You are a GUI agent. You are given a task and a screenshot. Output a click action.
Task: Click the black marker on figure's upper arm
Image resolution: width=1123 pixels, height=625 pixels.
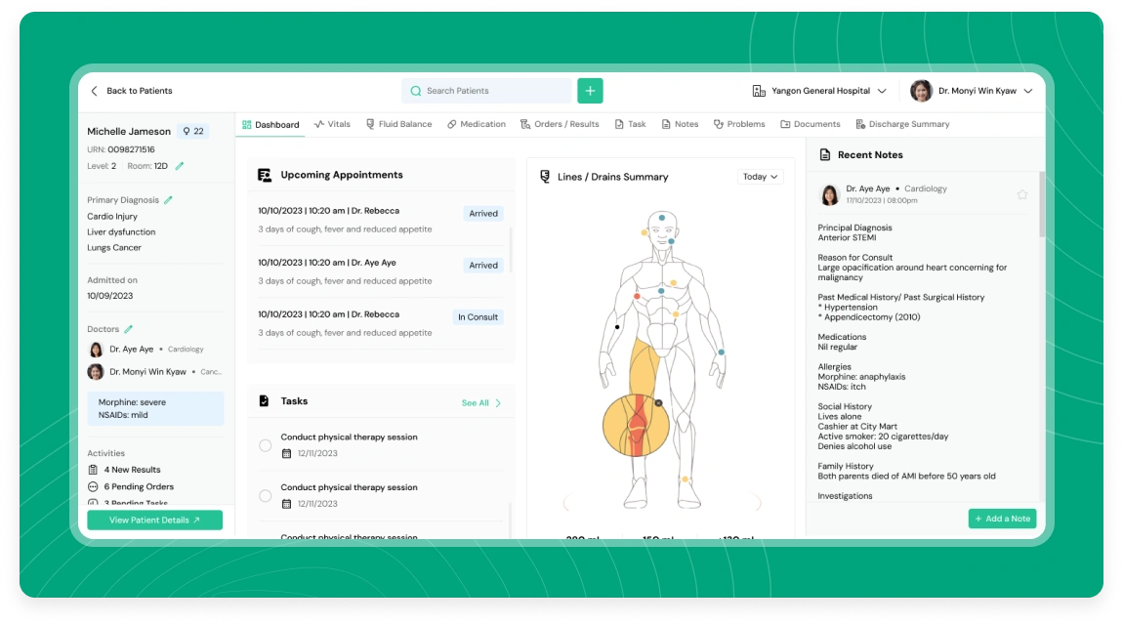click(617, 327)
